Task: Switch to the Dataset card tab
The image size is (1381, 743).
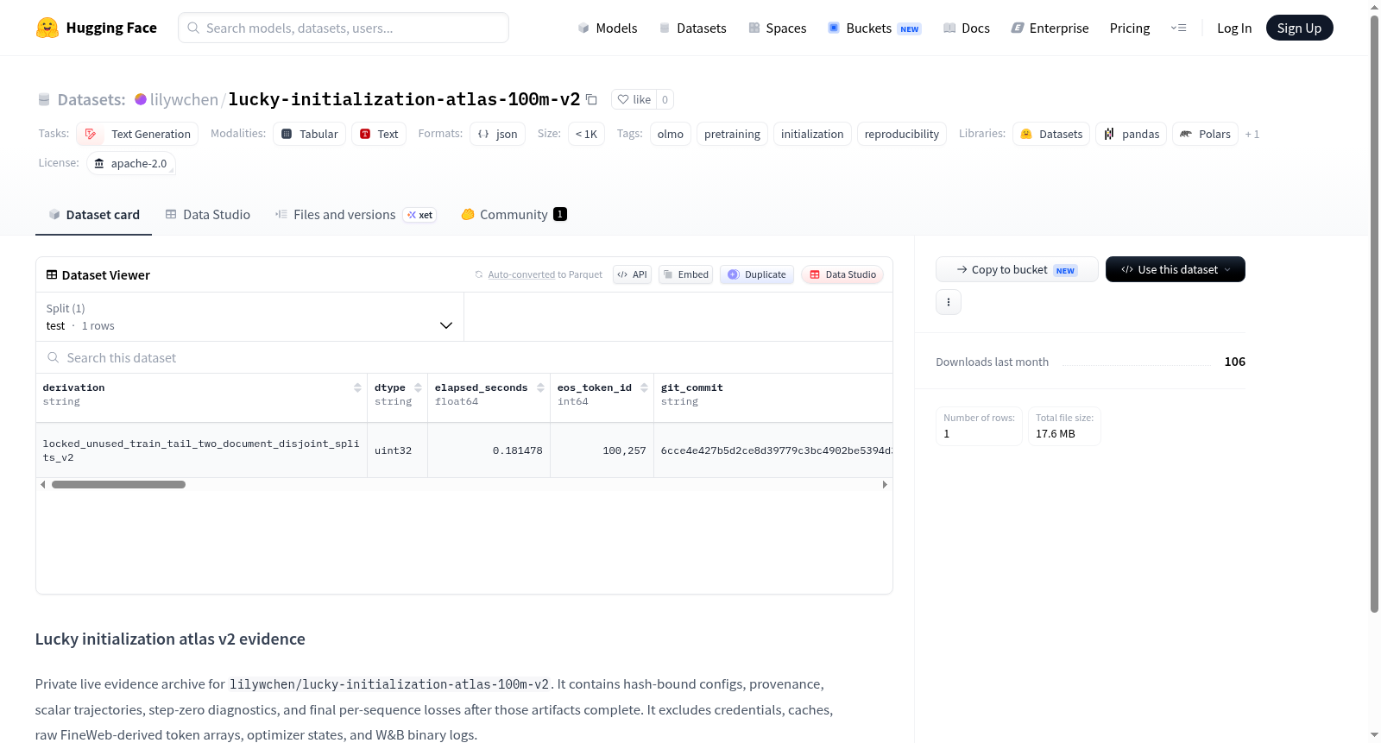Action: [93, 214]
